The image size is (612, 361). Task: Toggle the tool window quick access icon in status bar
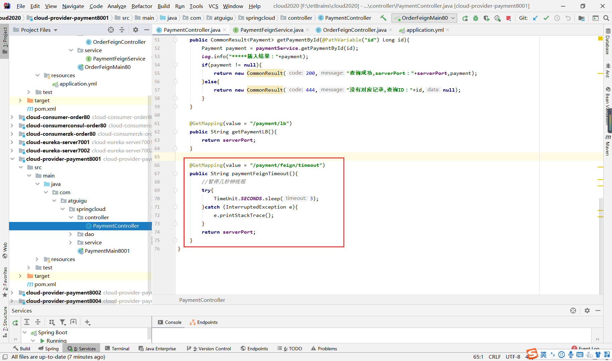click(x=5, y=357)
